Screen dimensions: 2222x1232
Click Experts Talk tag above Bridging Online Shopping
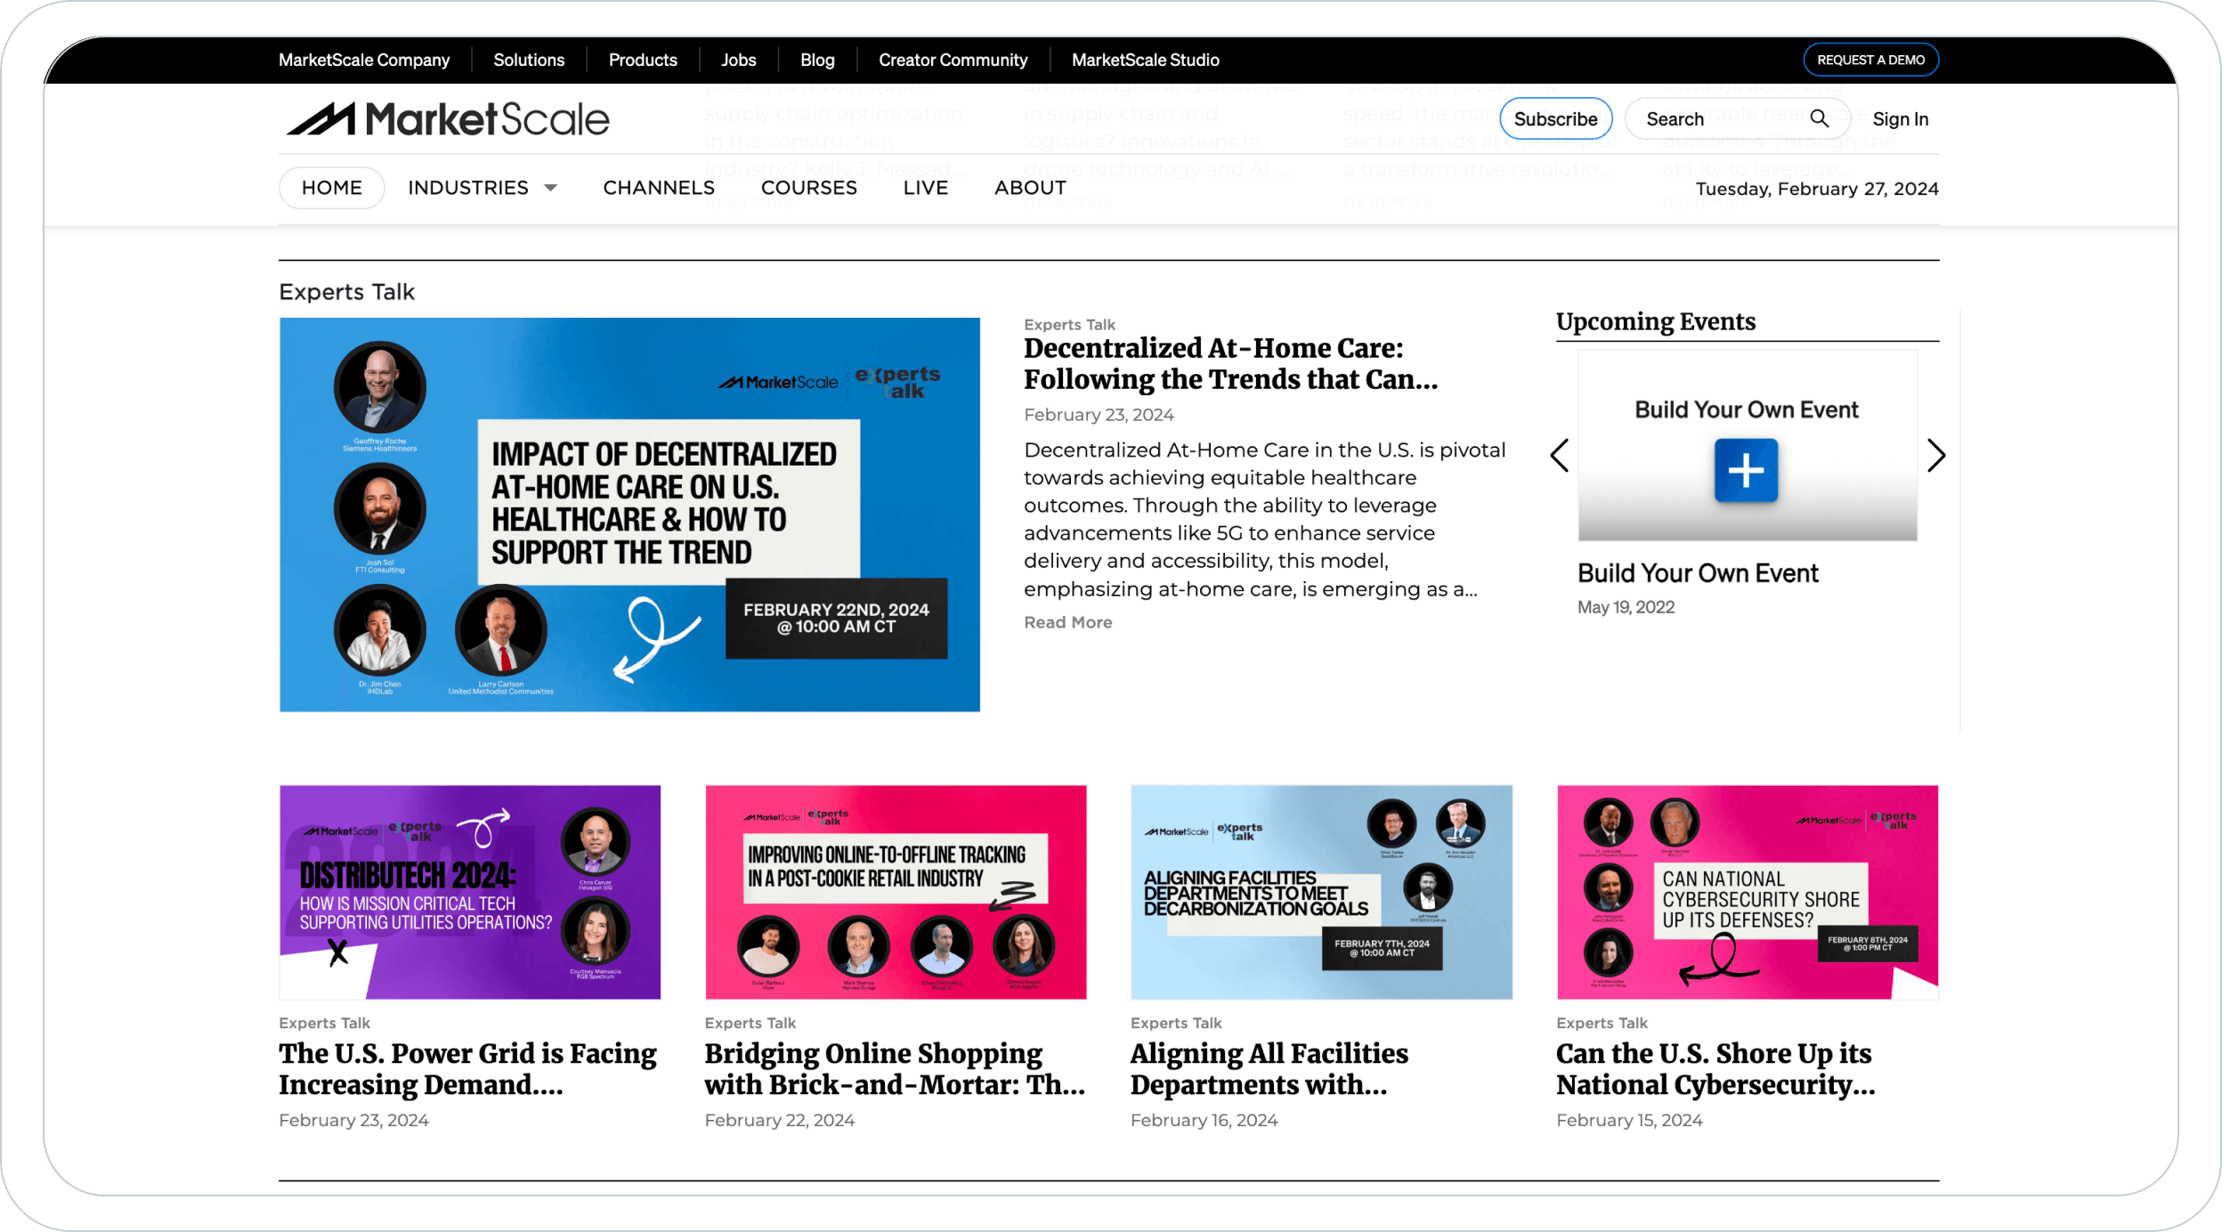pos(750,1023)
